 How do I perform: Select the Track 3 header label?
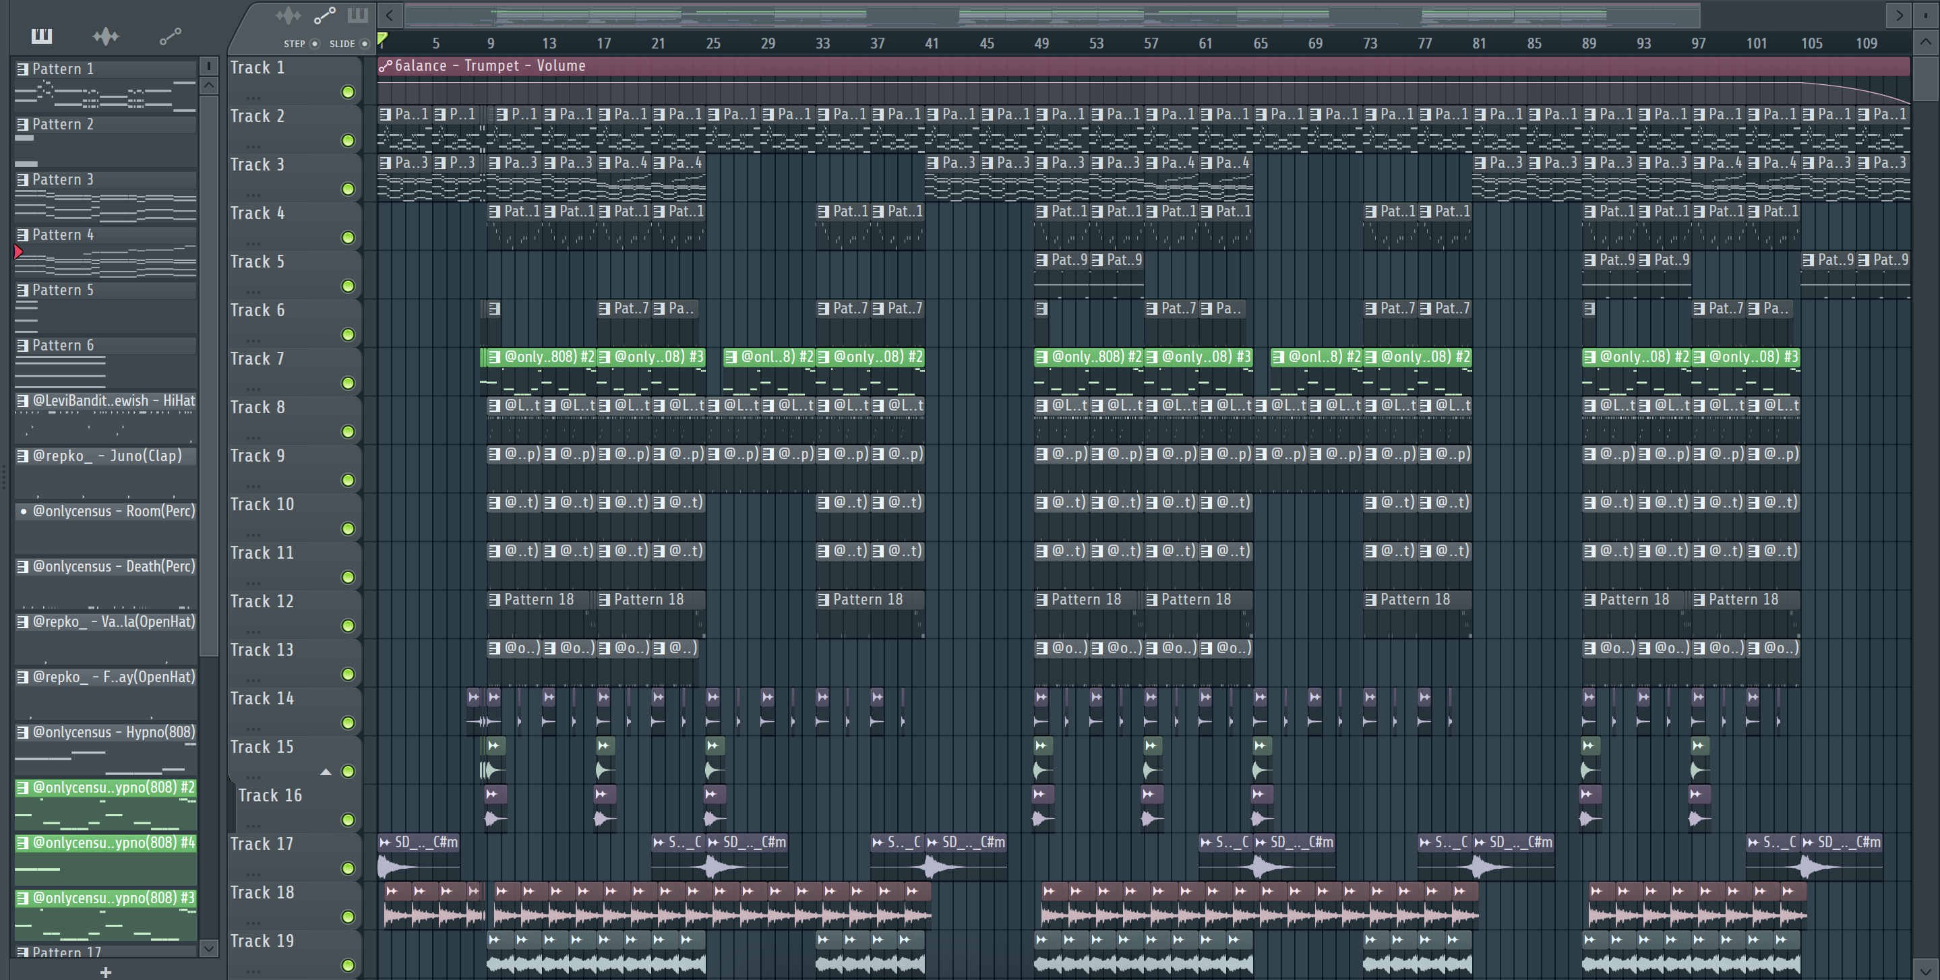click(x=257, y=165)
